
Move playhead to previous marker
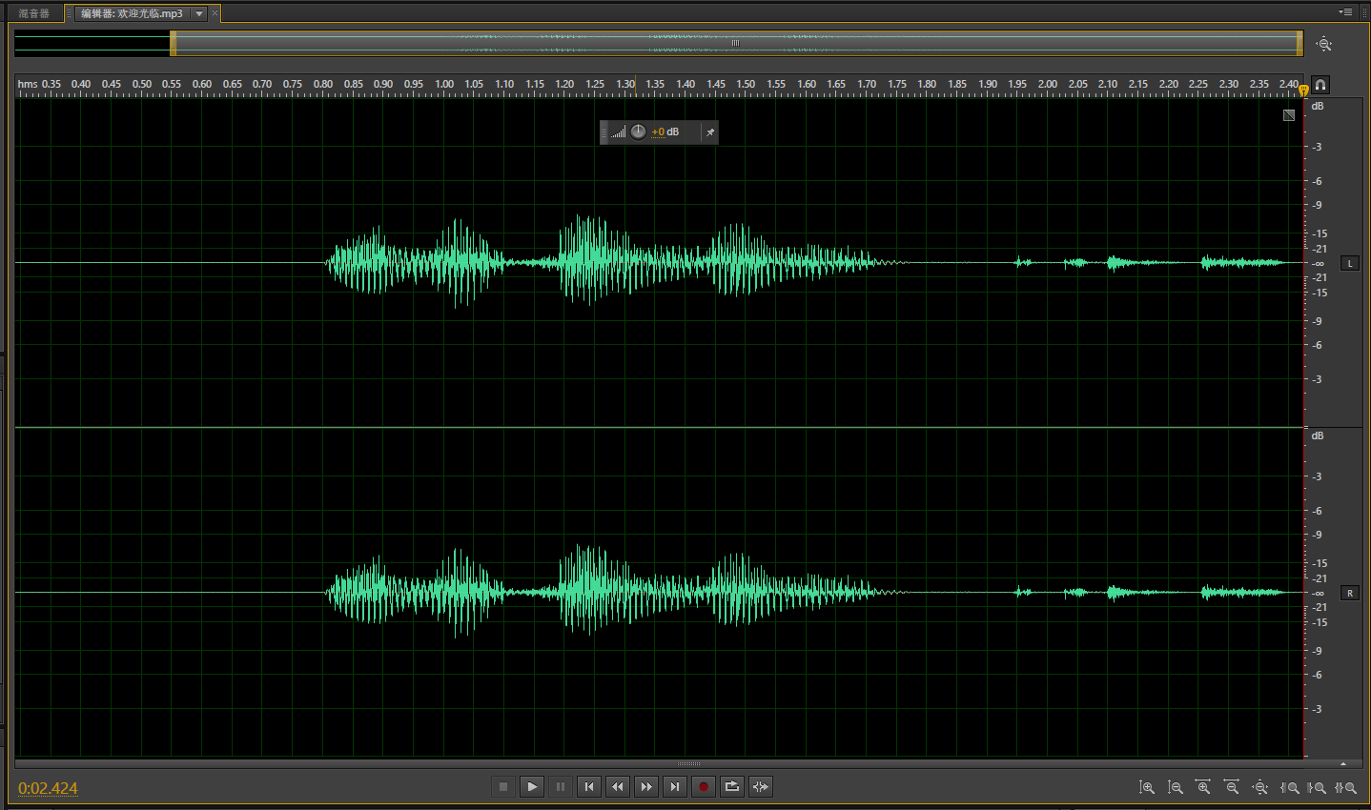(x=589, y=786)
